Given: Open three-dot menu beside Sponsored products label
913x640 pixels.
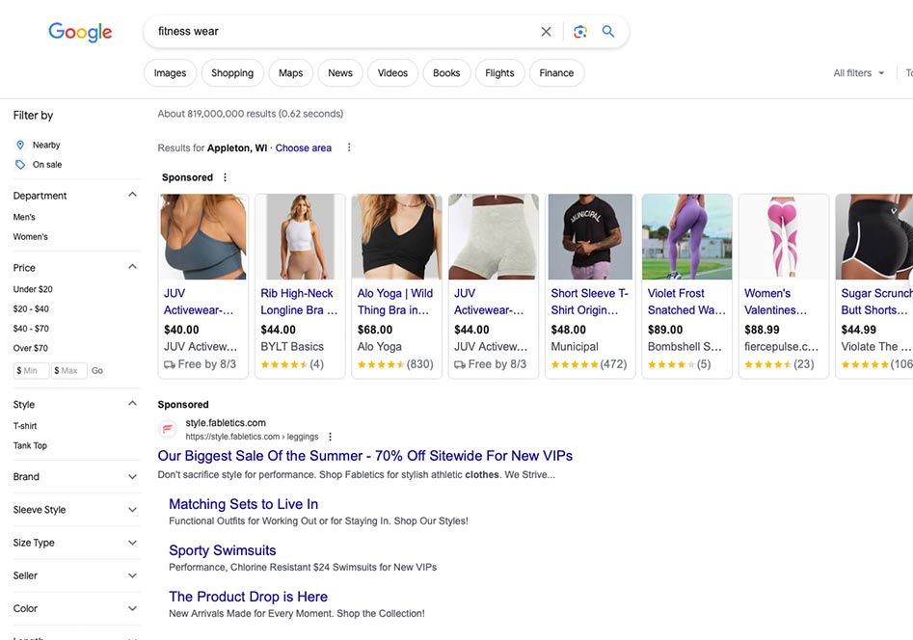Looking at the screenshot, I should click(x=225, y=177).
